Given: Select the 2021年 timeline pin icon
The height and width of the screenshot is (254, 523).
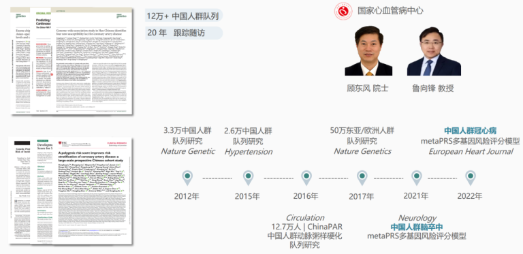Looking at the screenshot, I should pos(416,178).
